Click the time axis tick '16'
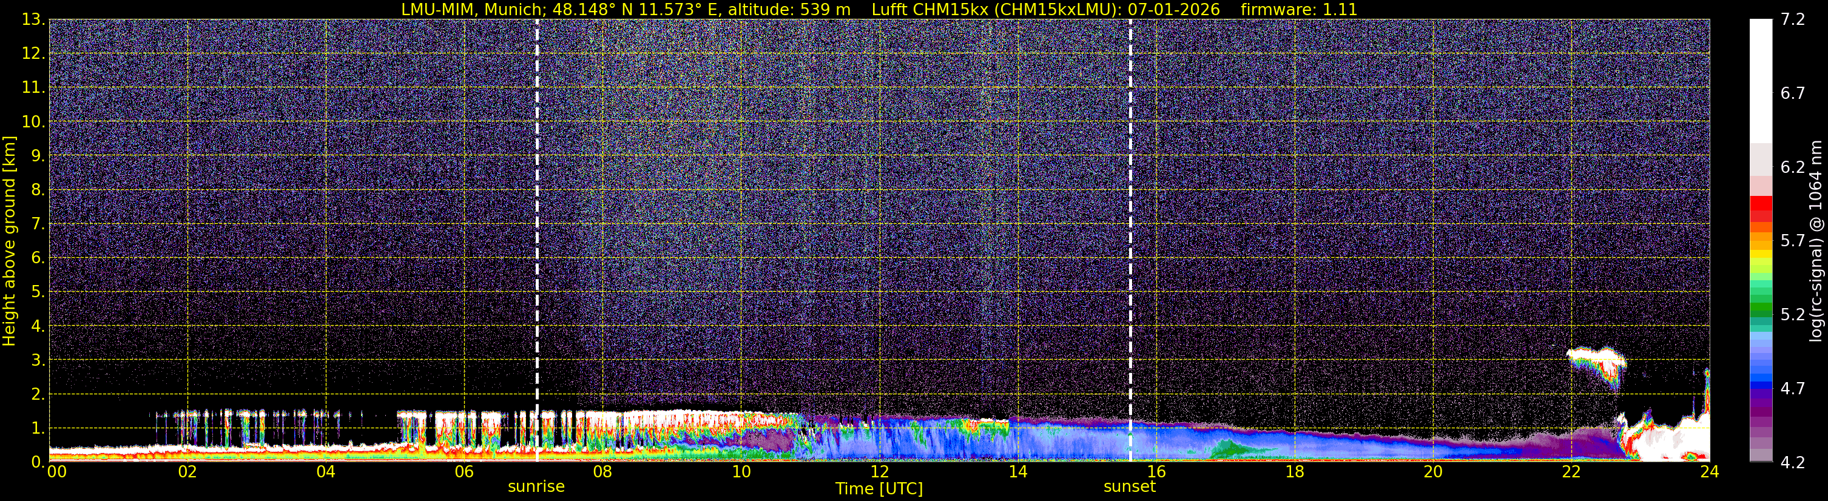 pyautogui.click(x=1156, y=471)
